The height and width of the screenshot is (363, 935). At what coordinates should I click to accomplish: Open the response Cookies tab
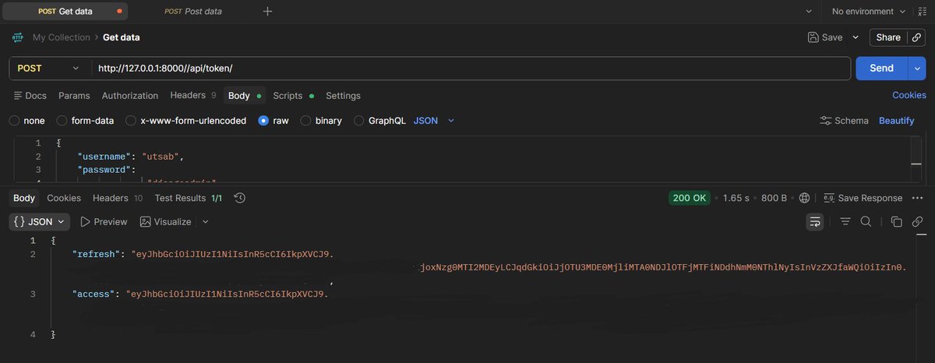point(64,198)
